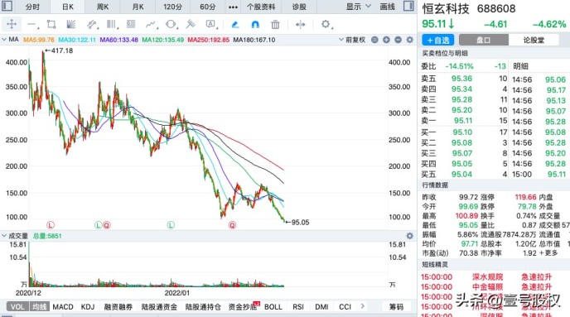Click the MA5:99.76 value label
Viewport: 570px width, 317px height.
39,40
